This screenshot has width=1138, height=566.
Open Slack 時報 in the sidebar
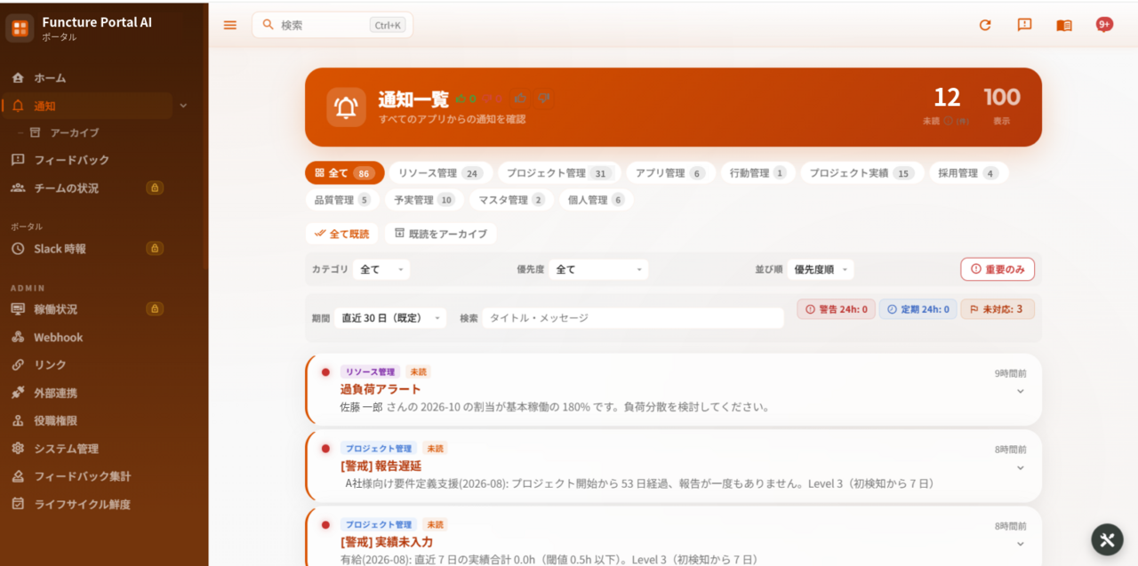(x=86, y=249)
